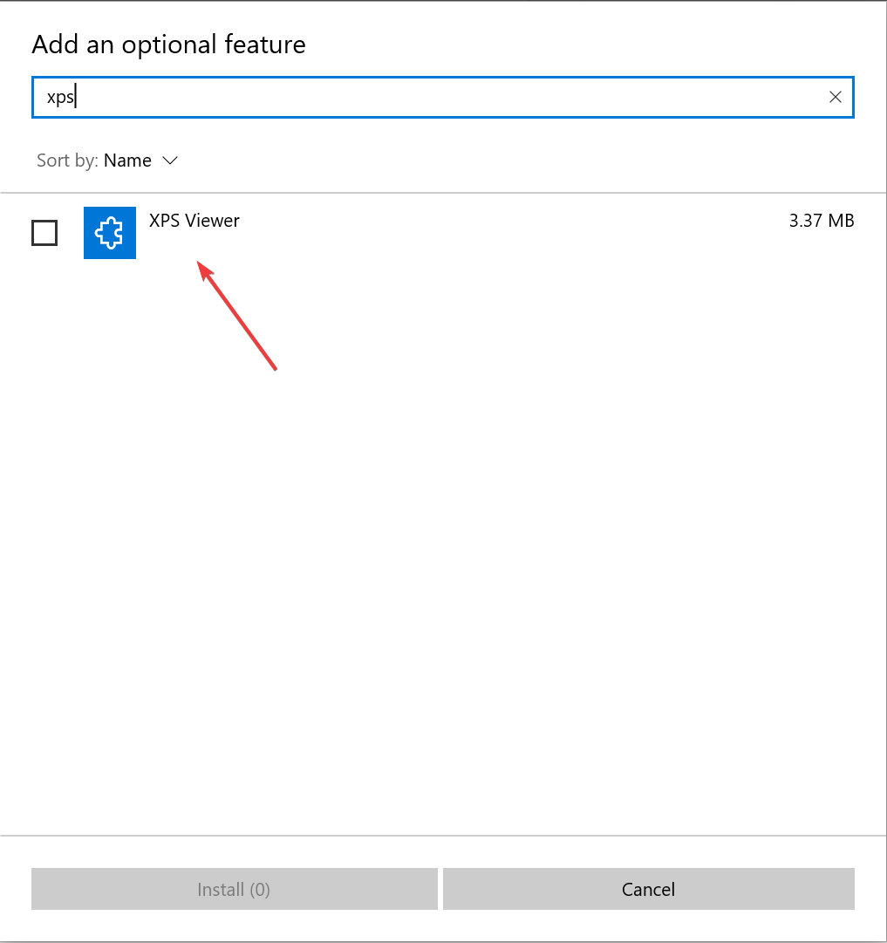
Task: Check the XPS Viewer checkbox
Action: (x=44, y=233)
